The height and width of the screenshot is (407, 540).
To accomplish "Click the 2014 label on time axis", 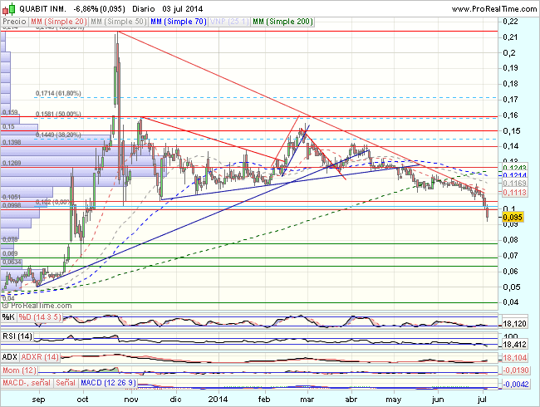I will click(x=219, y=400).
